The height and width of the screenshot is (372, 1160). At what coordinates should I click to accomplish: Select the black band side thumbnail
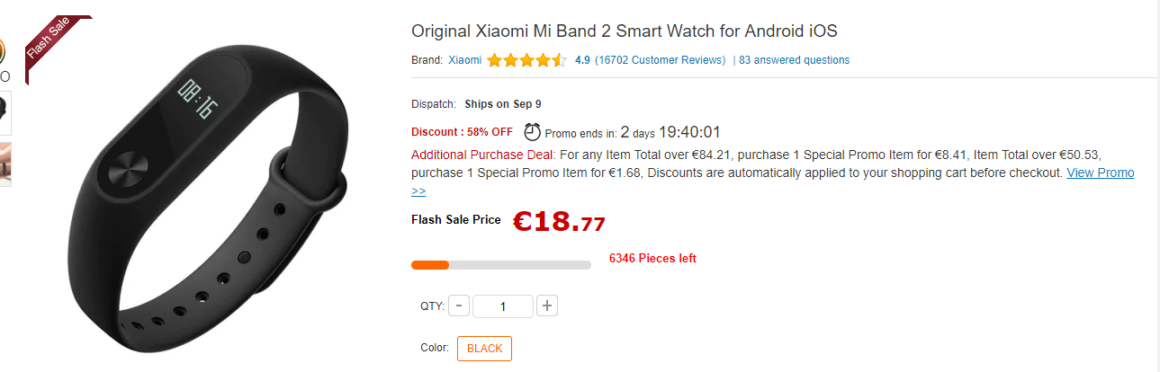(4, 111)
